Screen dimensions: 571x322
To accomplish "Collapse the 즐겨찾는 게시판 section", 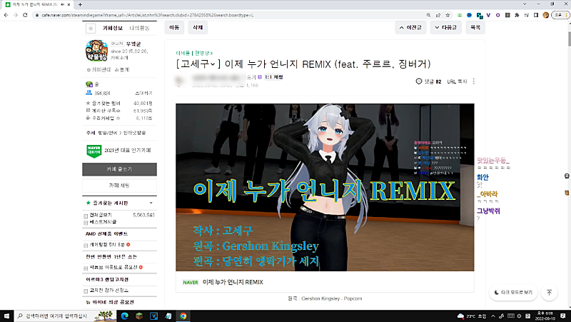I will pos(151,203).
